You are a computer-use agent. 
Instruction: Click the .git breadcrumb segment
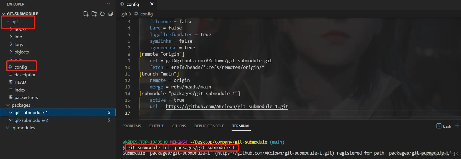pyautogui.click(x=124, y=14)
